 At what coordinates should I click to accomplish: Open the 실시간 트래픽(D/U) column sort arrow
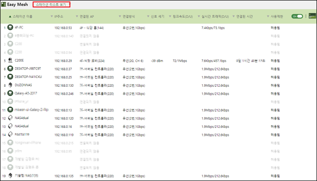(x=199, y=17)
